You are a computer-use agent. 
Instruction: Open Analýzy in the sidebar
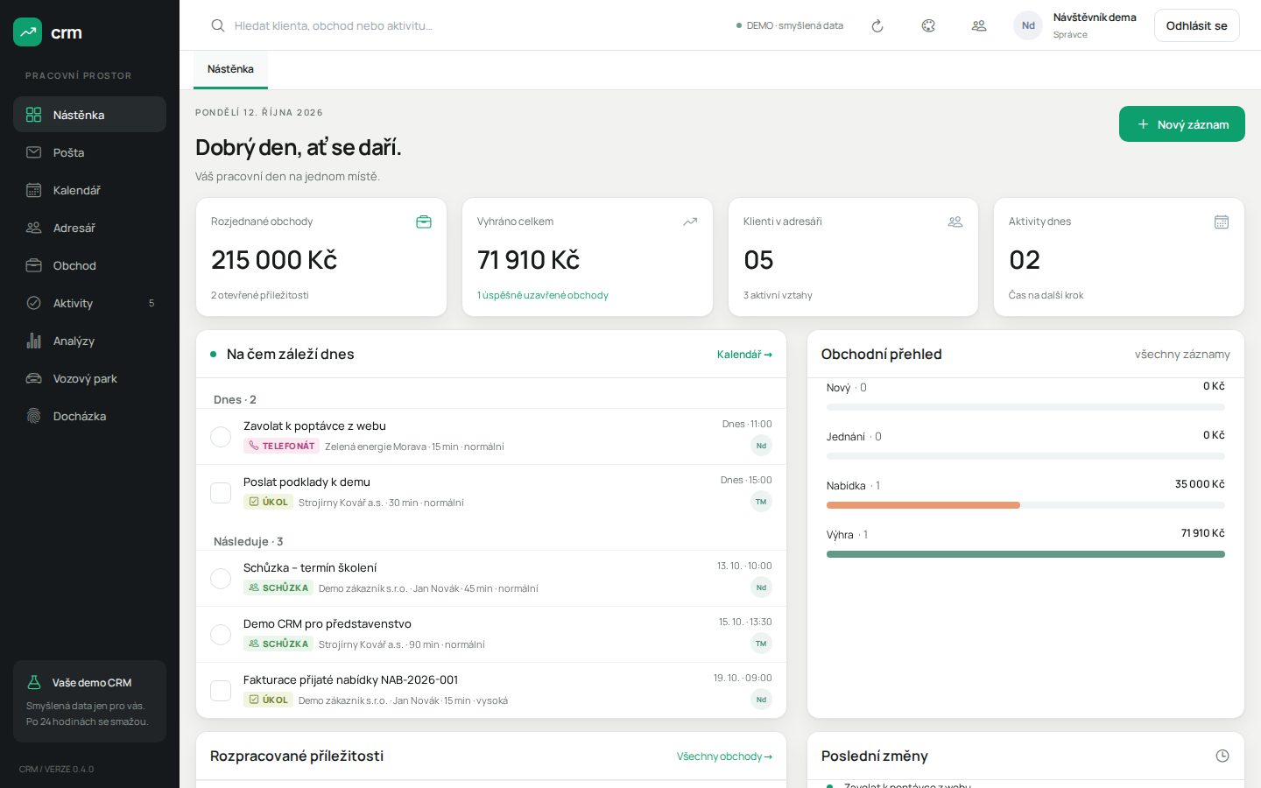(x=89, y=341)
